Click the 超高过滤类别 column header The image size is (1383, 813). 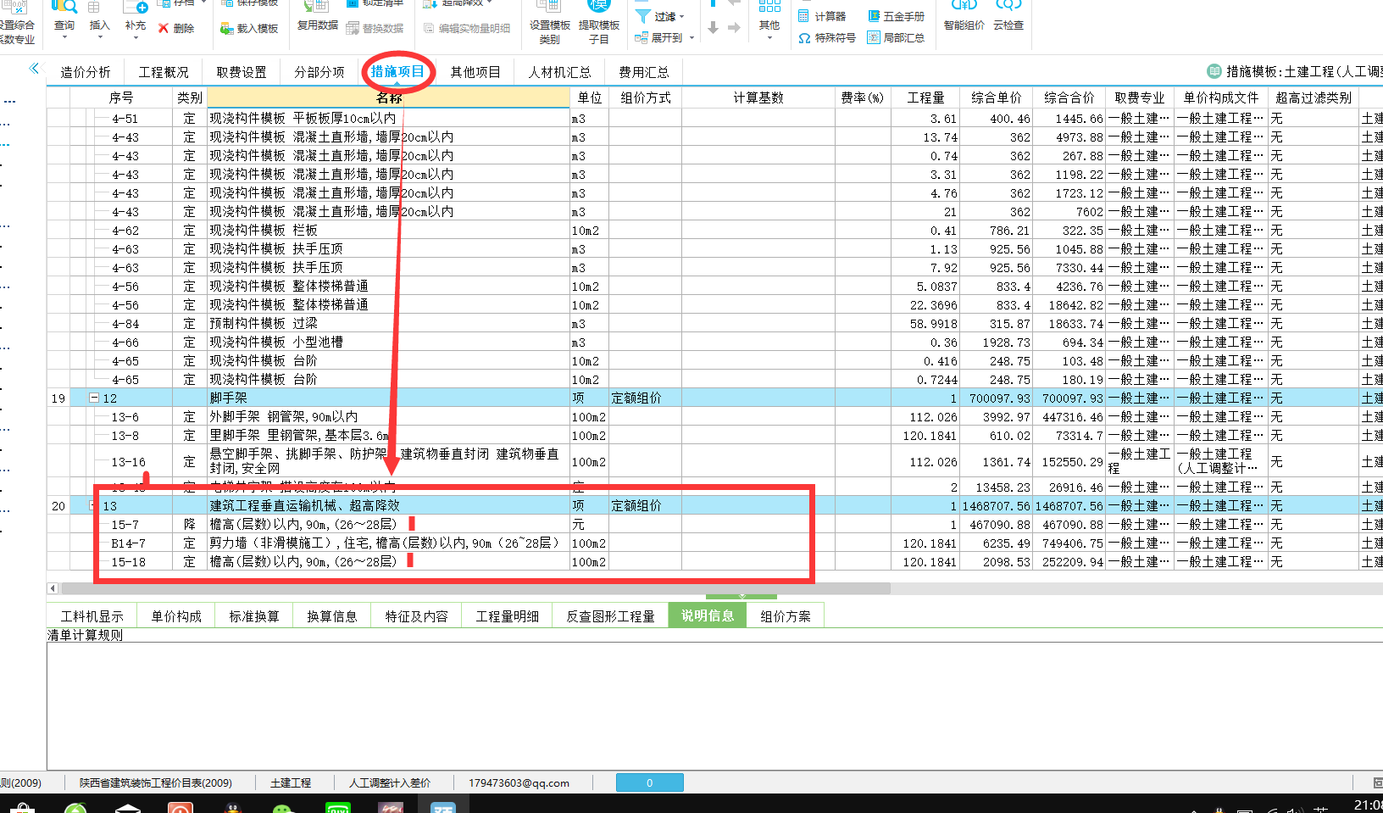[1314, 97]
